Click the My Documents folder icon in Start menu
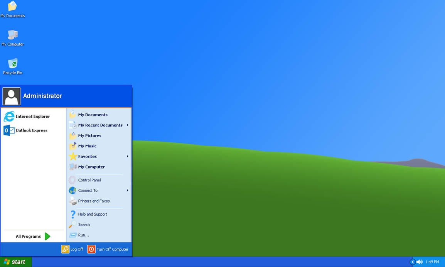445x267 pixels. point(72,115)
